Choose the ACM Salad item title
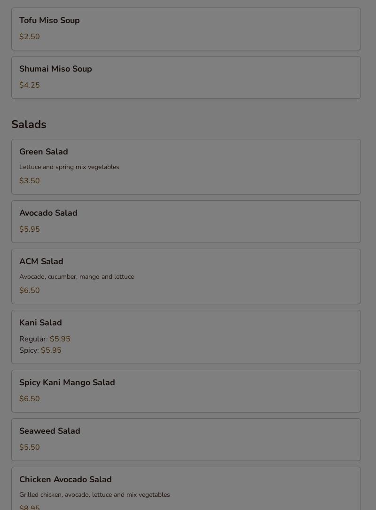The height and width of the screenshot is (510, 376). pos(41,261)
